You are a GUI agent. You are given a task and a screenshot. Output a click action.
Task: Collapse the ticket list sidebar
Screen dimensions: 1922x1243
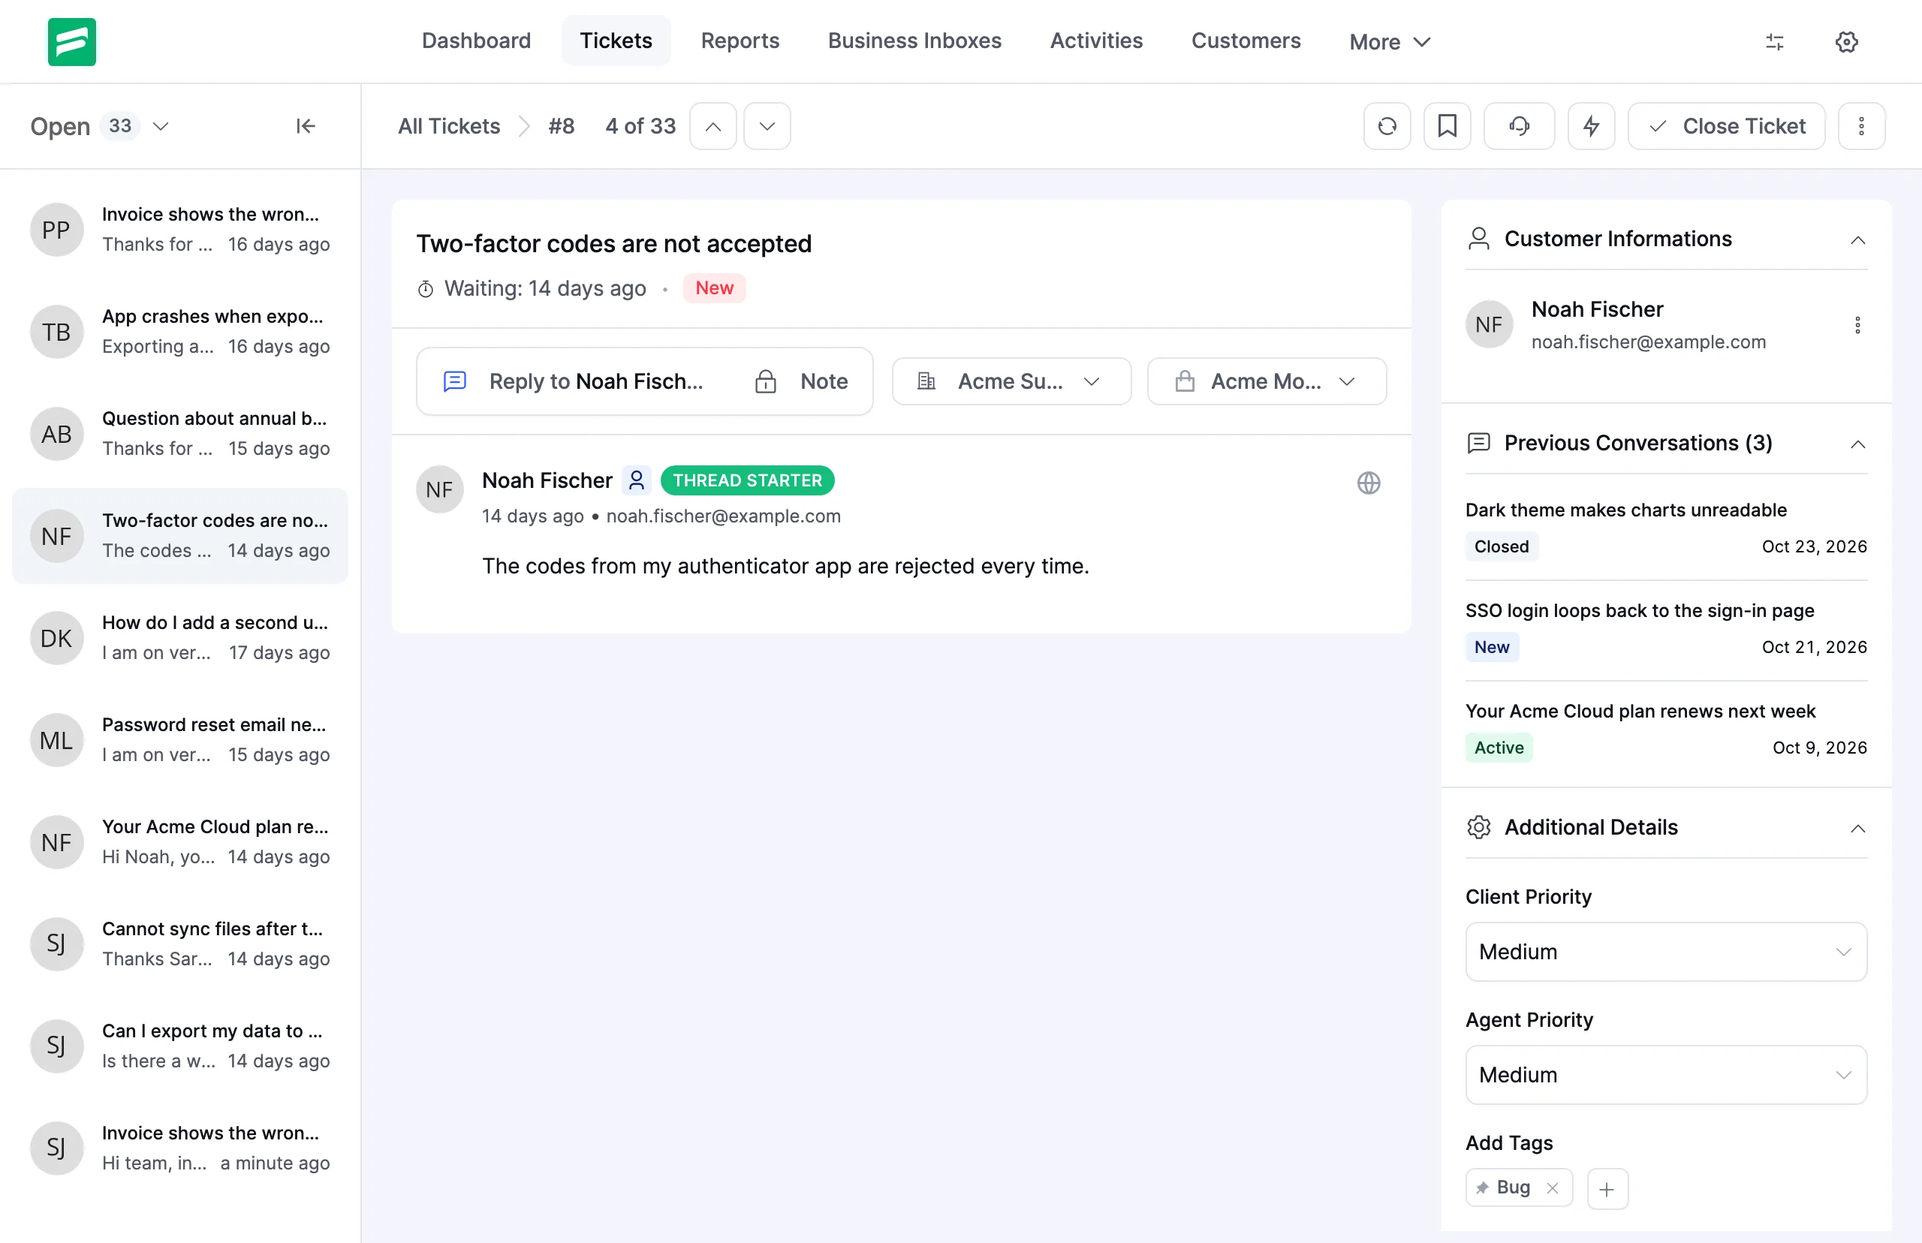pyautogui.click(x=305, y=126)
